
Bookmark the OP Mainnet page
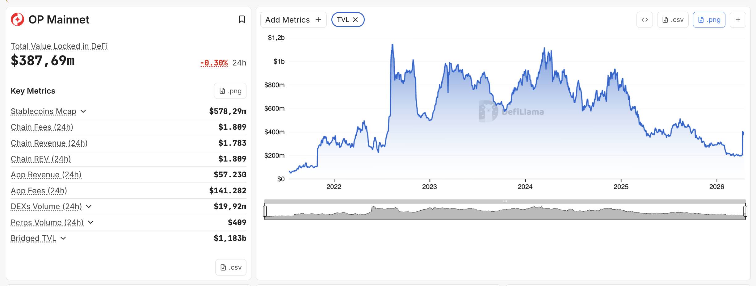pos(242,19)
